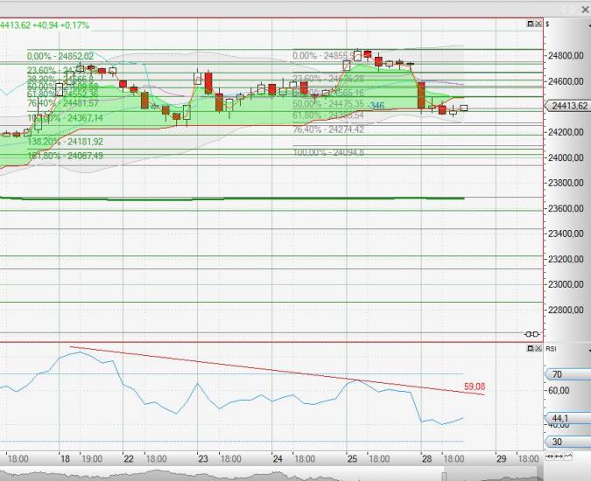
Task: Close the price chart pane
Action: (537, 24)
